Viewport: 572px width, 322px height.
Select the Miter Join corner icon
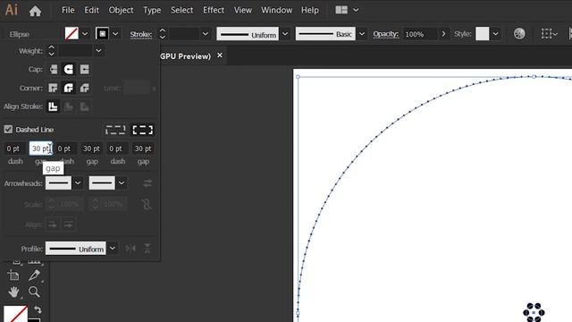click(x=54, y=88)
